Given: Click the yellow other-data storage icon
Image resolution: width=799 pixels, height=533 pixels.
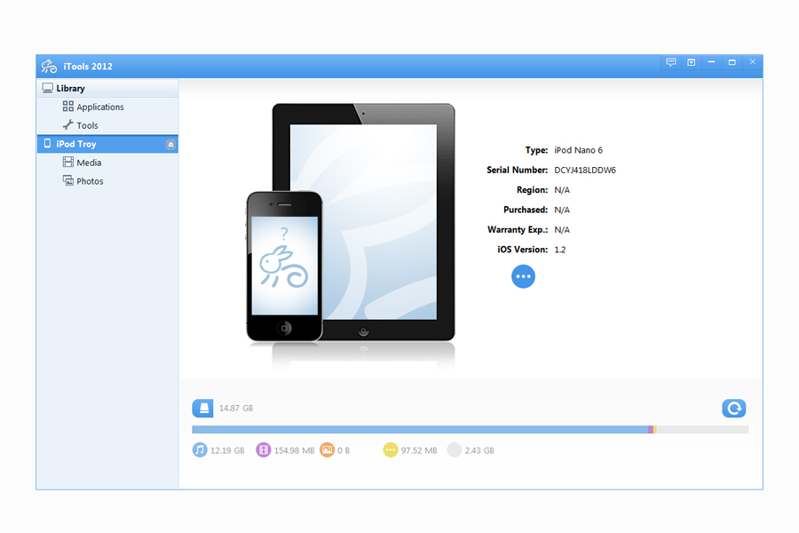Looking at the screenshot, I should 391,450.
